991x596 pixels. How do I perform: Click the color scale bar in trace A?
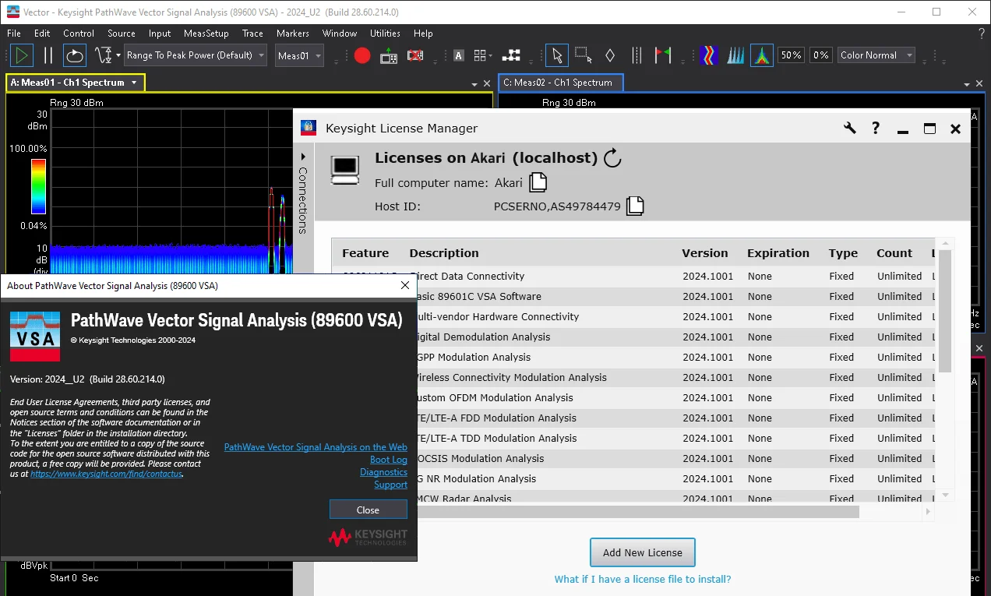[x=38, y=186]
